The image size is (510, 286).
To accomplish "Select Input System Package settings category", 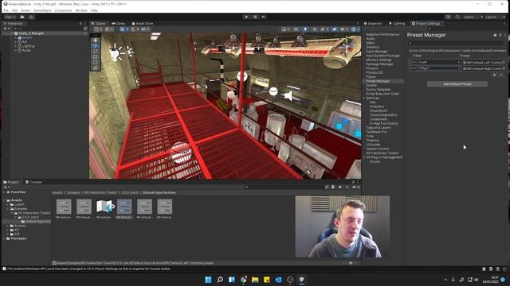I will pyautogui.click(x=382, y=56).
